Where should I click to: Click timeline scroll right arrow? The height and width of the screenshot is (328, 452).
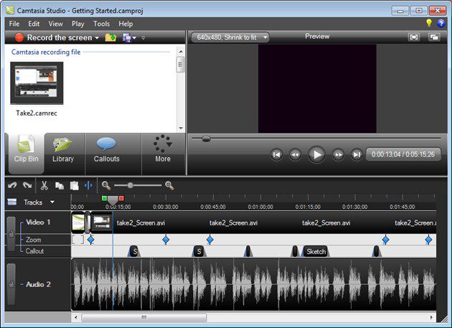431,317
